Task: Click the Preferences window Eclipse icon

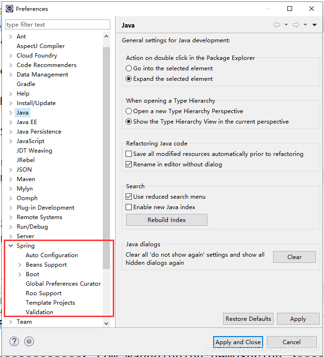Action: pyautogui.click(x=10, y=9)
